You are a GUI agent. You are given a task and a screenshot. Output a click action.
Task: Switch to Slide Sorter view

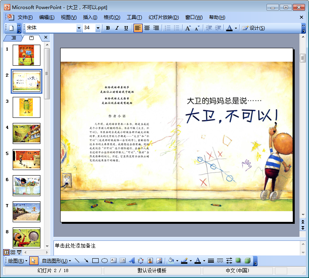[13, 252]
